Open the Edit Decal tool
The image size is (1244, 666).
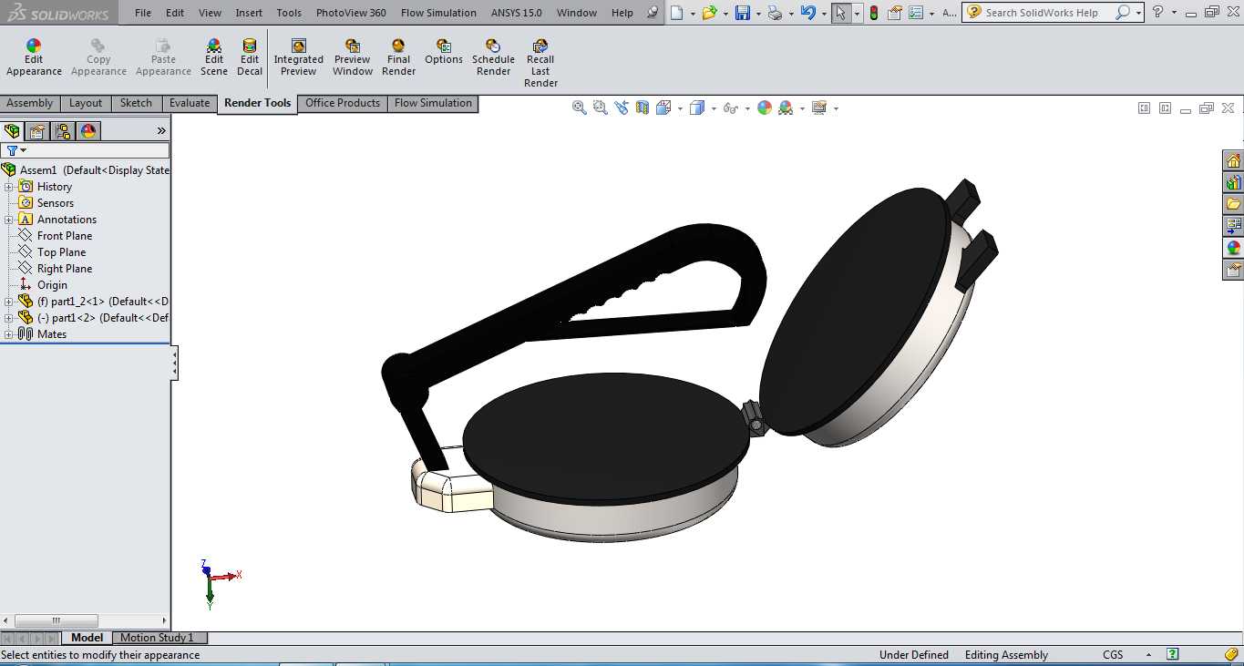pyautogui.click(x=250, y=57)
